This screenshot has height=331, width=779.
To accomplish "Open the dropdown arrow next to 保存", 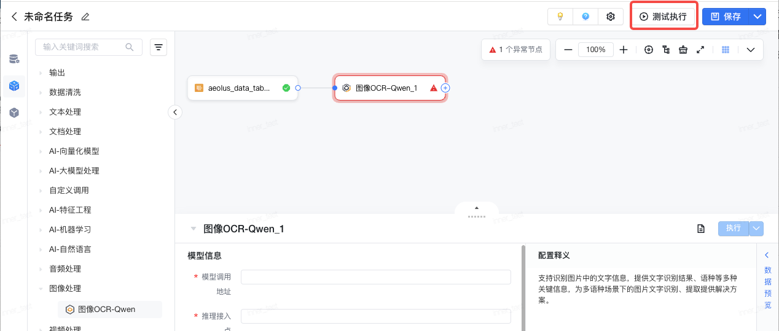I will [x=757, y=17].
